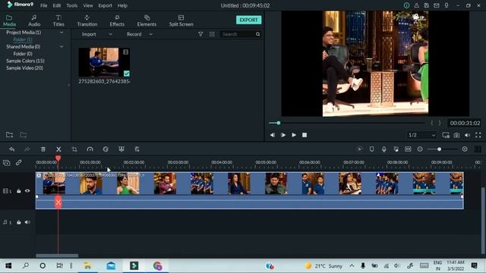The width and height of the screenshot is (486, 273).
Task: Toggle auto ripple link icon
Action: point(18,162)
